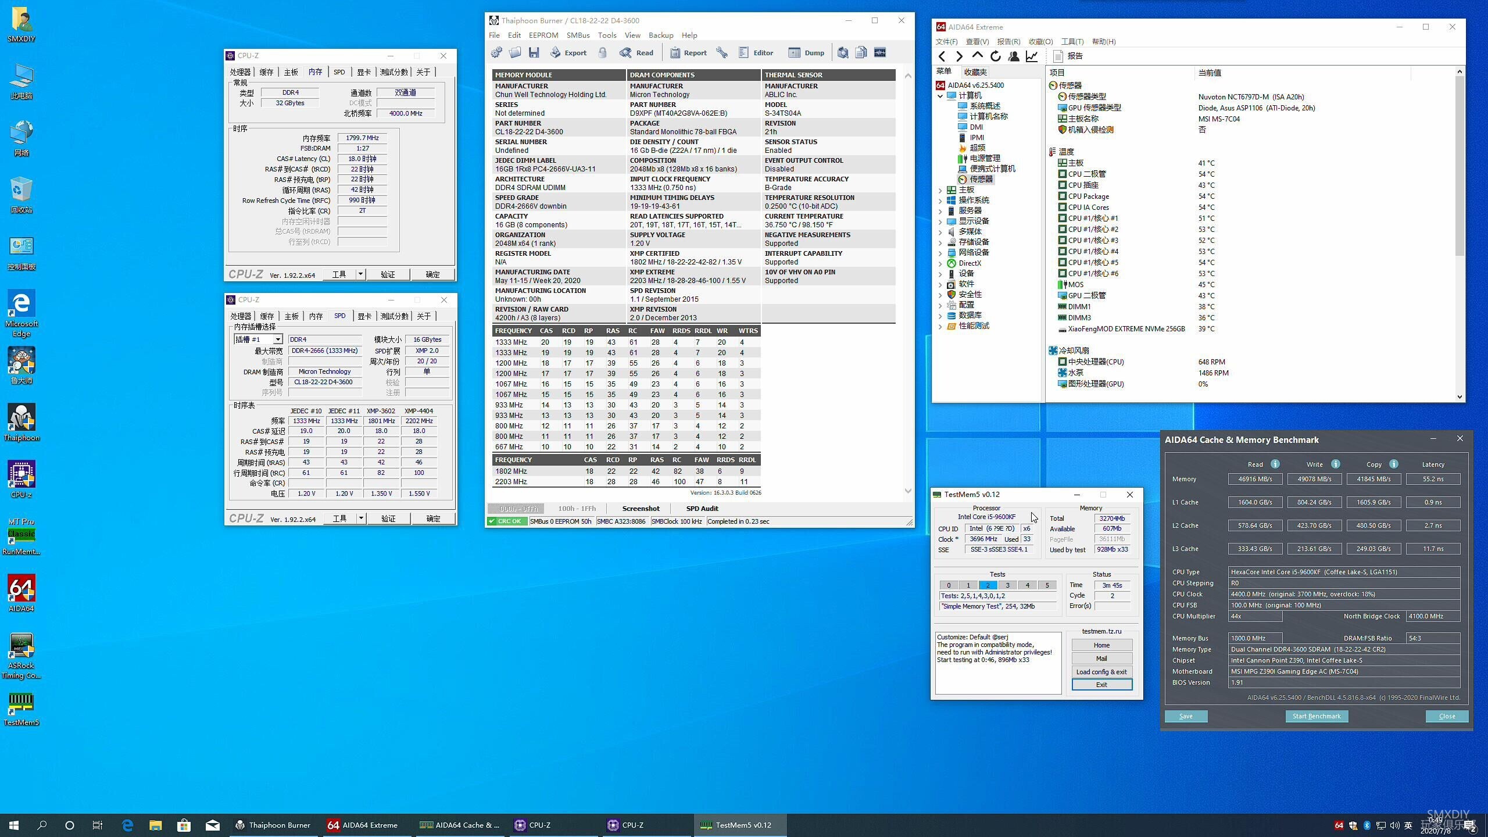Select test 1 in TestMem5 Tests row
The width and height of the screenshot is (1488, 837).
pos(968,585)
